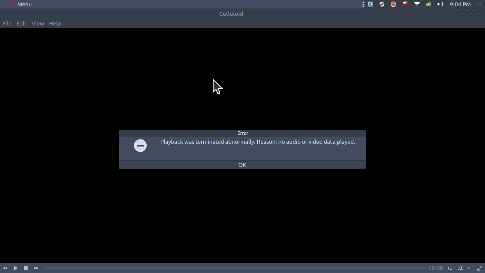Click the network connection tray icon
The height and width of the screenshot is (273, 485).
pyautogui.click(x=417, y=4)
